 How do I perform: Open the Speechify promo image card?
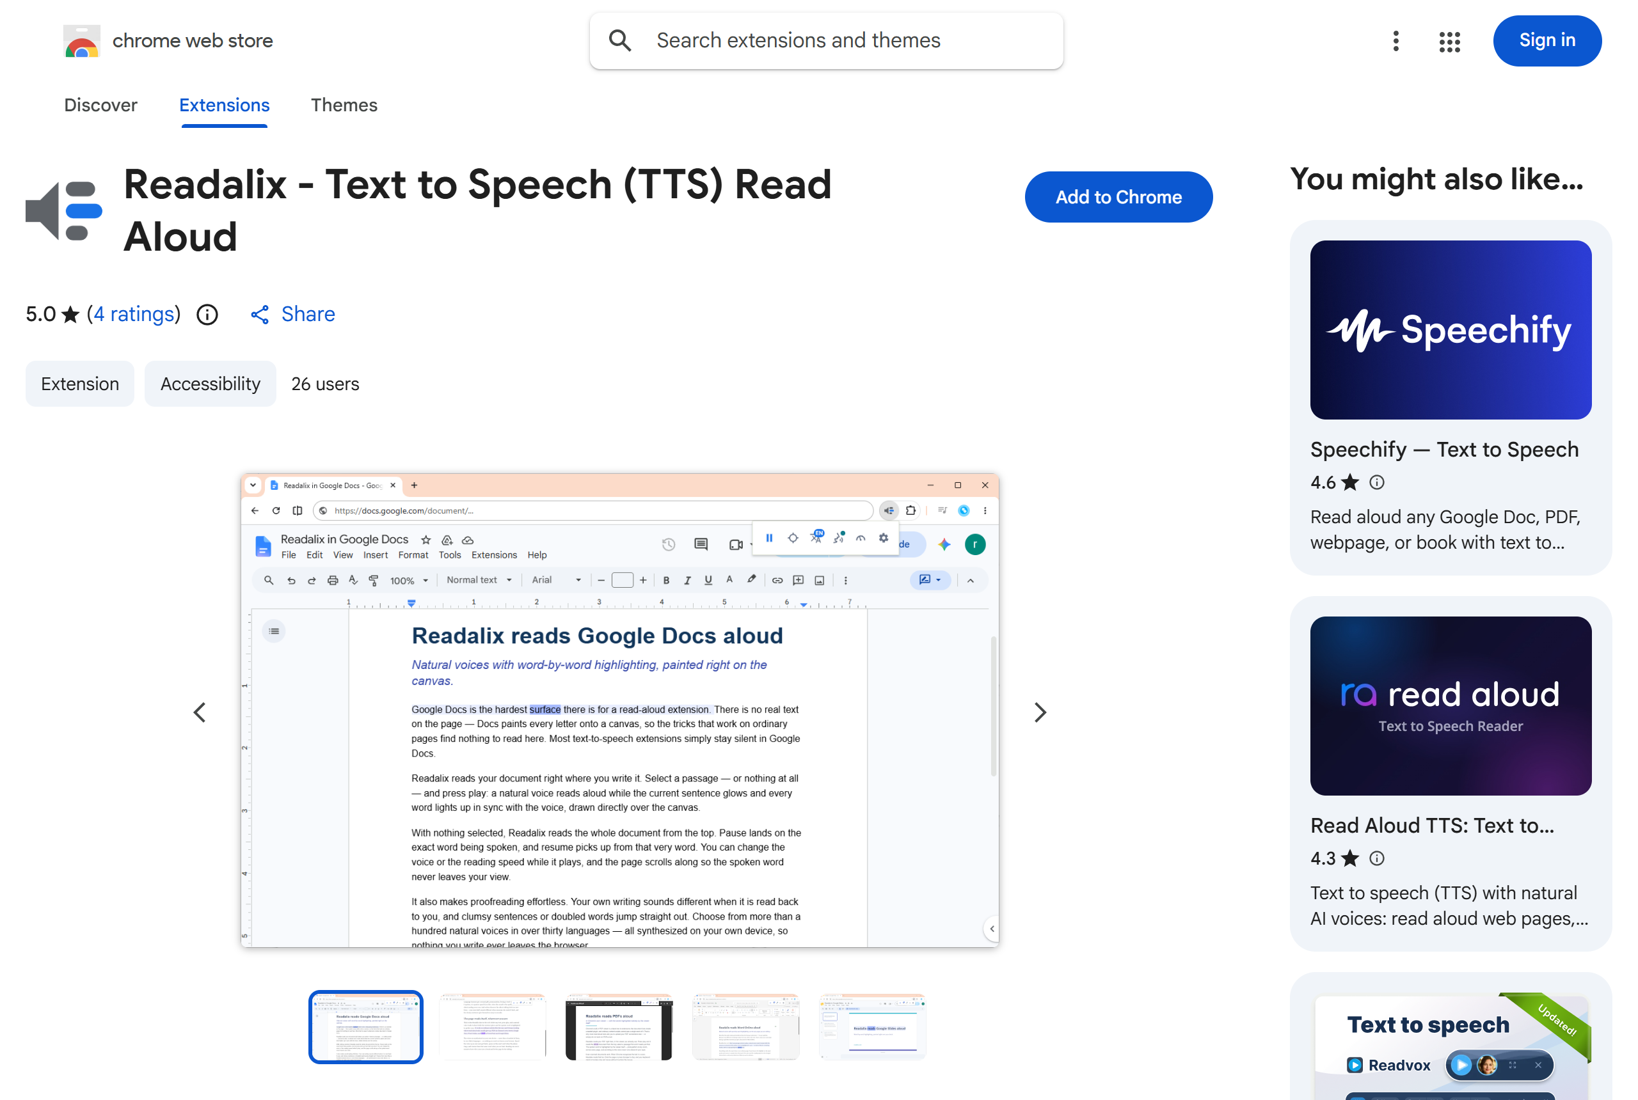(1450, 330)
